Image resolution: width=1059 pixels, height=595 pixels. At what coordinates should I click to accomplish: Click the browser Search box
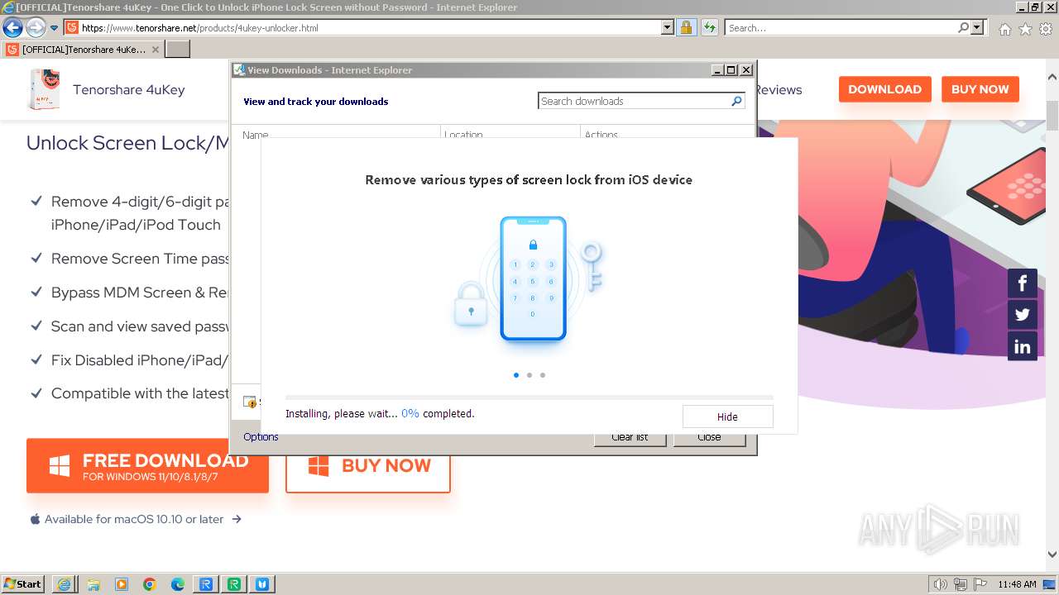841,27
